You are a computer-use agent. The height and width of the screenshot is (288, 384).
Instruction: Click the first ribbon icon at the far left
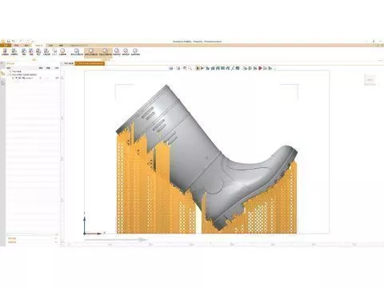pyautogui.click(x=5, y=52)
